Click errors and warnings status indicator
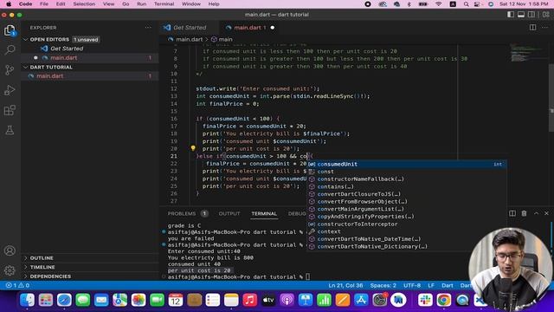The width and height of the screenshot is (554, 312). (x=17, y=285)
